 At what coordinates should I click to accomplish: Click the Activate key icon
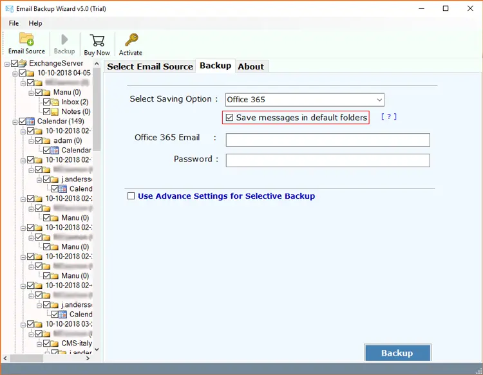click(x=131, y=40)
